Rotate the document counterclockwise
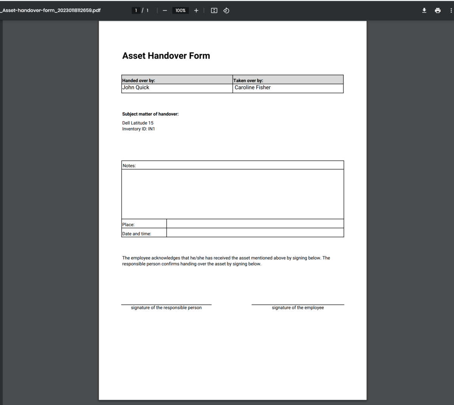The width and height of the screenshot is (454, 405). point(226,10)
